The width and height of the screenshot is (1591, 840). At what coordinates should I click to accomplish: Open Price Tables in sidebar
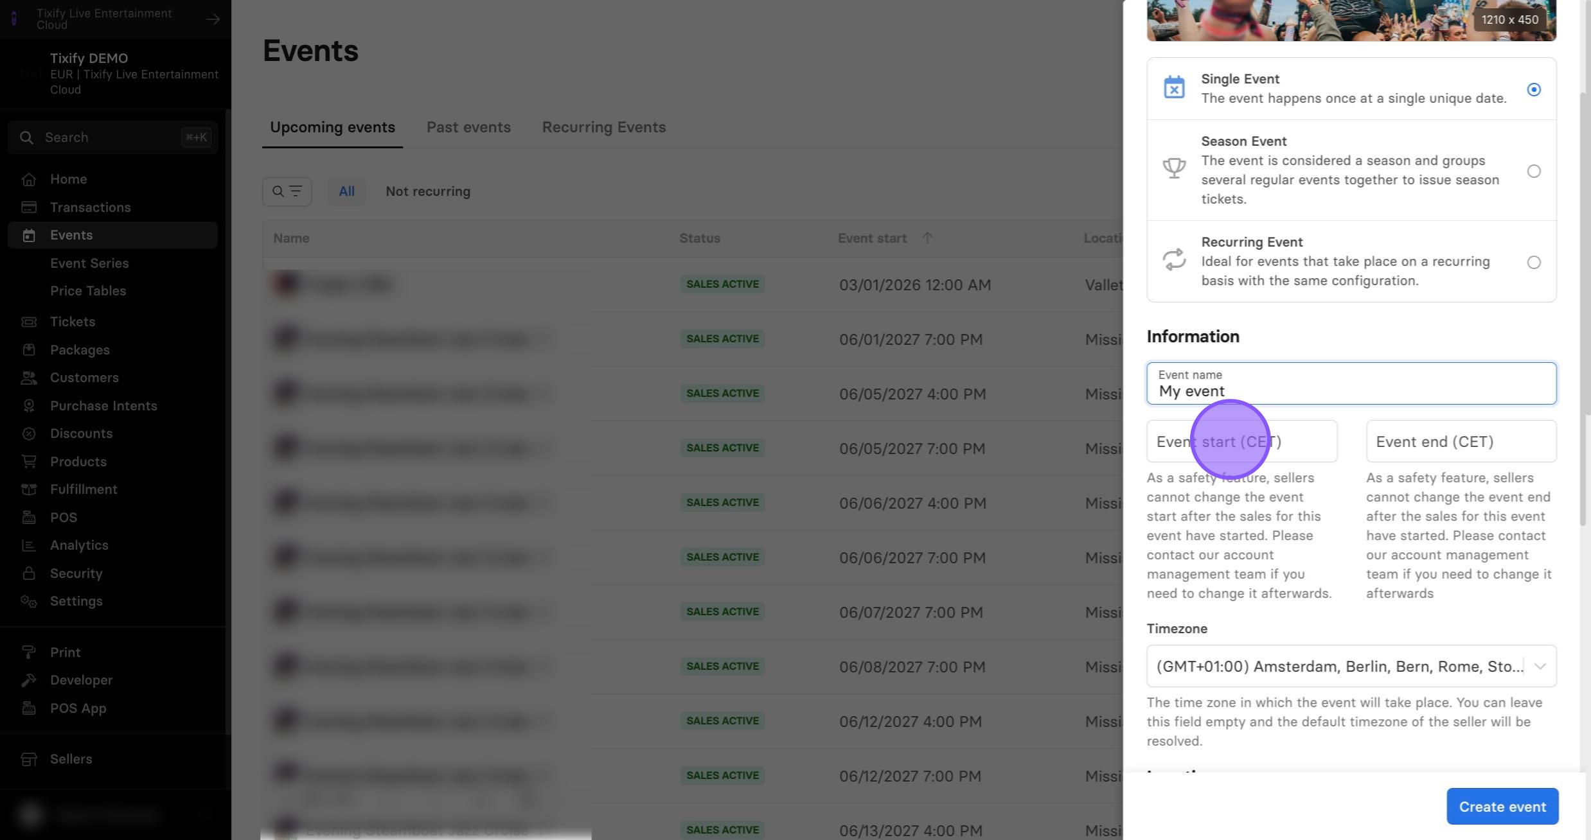(88, 291)
